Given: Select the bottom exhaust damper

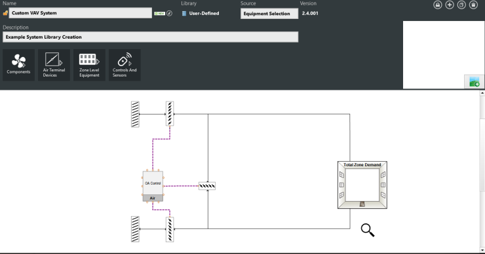Looking at the screenshot, I should pos(170,229).
